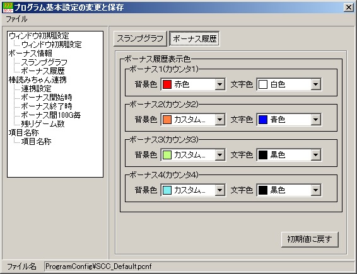Close the settings dialog window
This screenshot has width=357, height=274.
[x=349, y=8]
